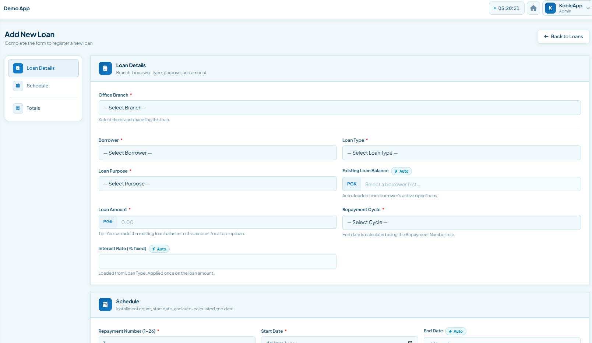
Task: Open the Select Borrower dropdown
Action: [x=218, y=153]
